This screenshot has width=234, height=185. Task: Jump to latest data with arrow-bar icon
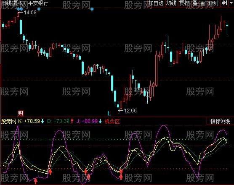[x=224, y=3]
